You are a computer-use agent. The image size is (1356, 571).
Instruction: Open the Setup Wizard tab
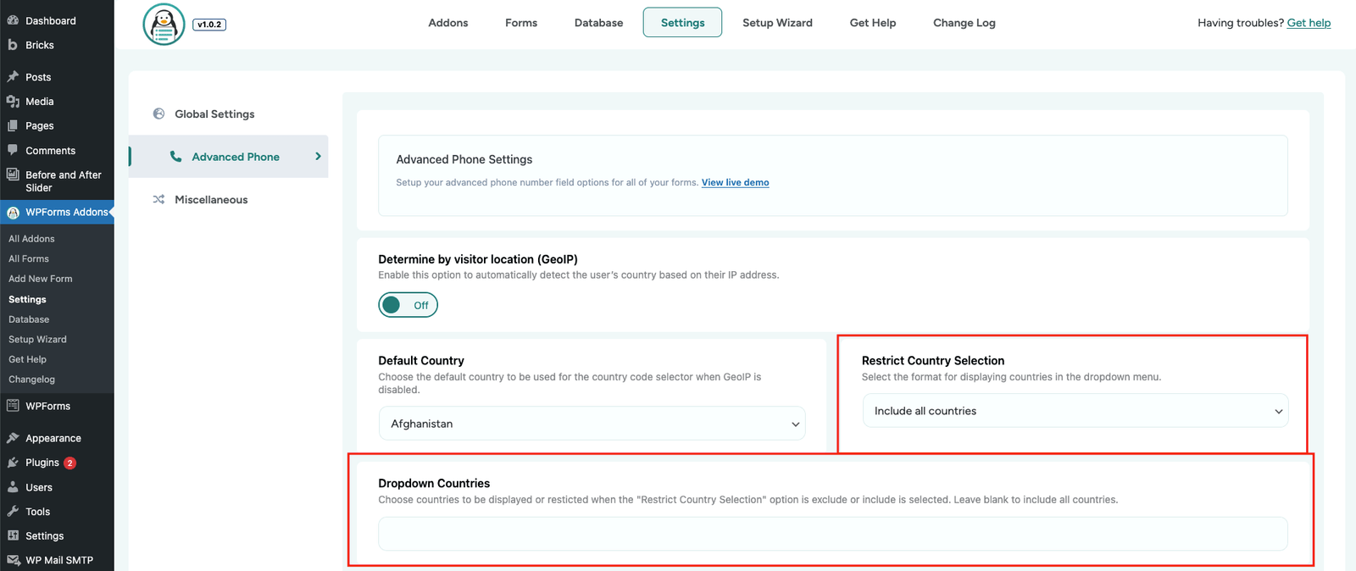[x=777, y=23]
